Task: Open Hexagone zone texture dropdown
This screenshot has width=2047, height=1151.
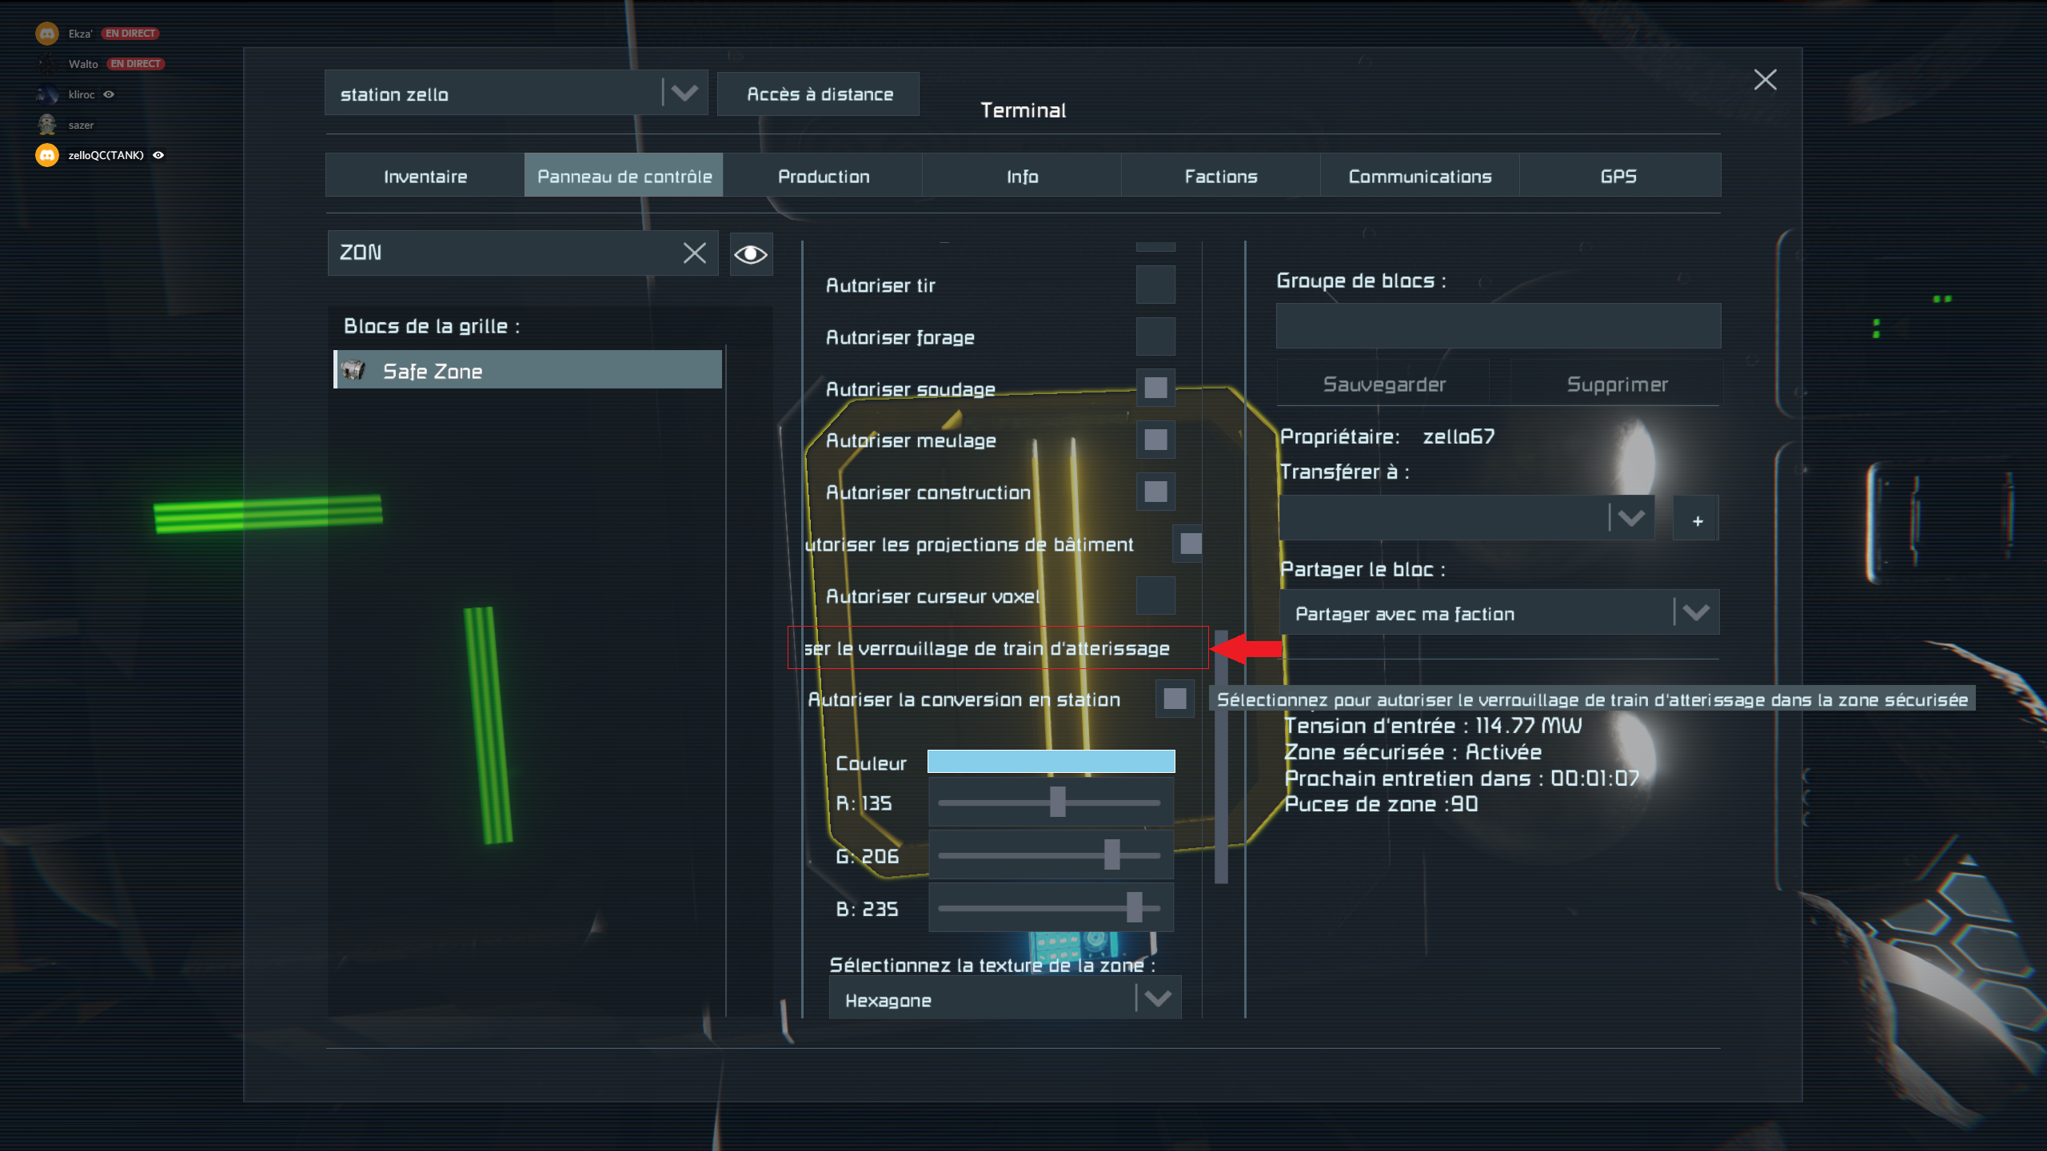Action: click(x=1004, y=999)
